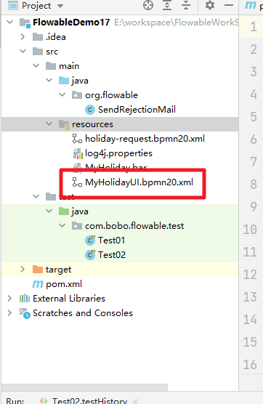263x404 pixels.
Task: Open Test01 class
Action: [x=112, y=241]
